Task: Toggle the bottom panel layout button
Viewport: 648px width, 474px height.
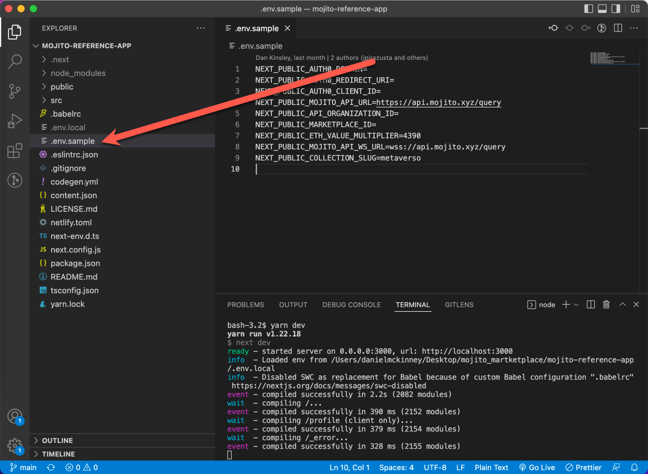Action: pos(602,9)
